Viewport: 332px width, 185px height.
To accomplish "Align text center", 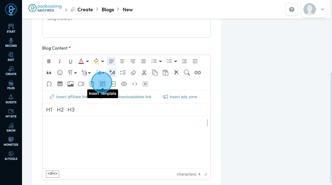I will [122, 61].
